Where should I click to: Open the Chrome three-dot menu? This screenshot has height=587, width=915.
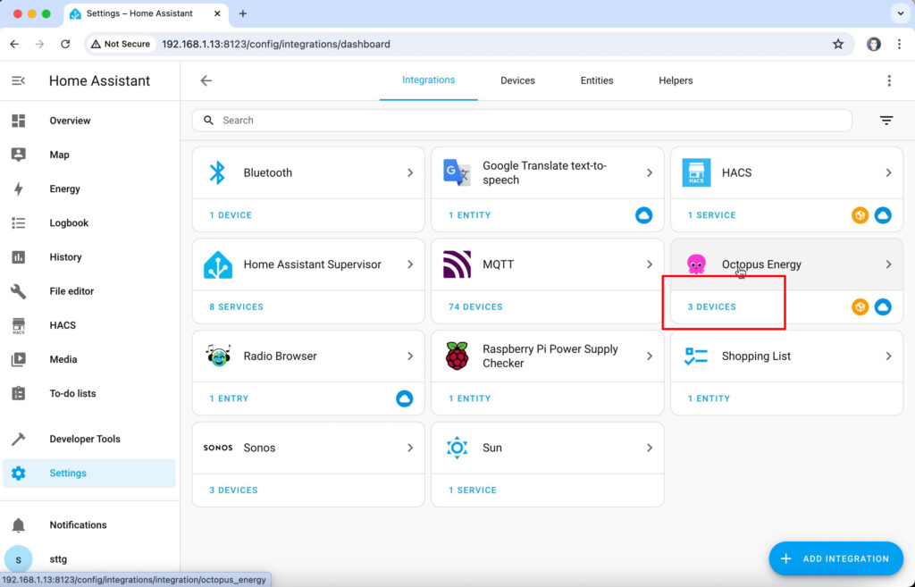(899, 45)
